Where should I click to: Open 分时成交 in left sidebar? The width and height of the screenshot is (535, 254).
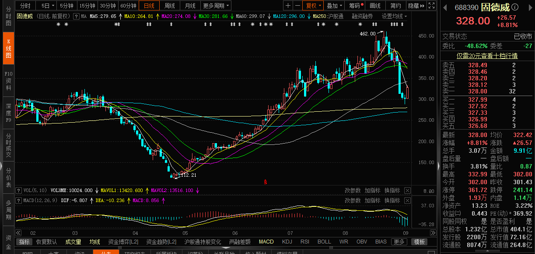[x=8, y=145]
